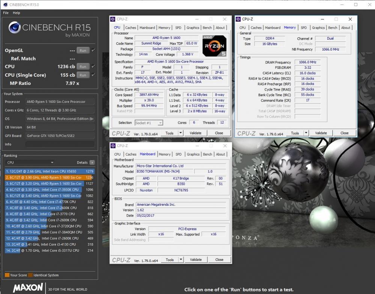Click Validate in CPU window
Image resolution: width=375 pixels, height=294 pixels.
pyautogui.click(x=196, y=133)
